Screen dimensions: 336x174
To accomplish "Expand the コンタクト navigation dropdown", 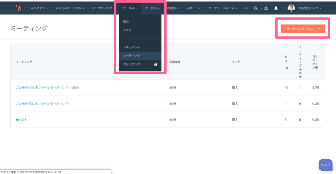I will pos(40,8).
